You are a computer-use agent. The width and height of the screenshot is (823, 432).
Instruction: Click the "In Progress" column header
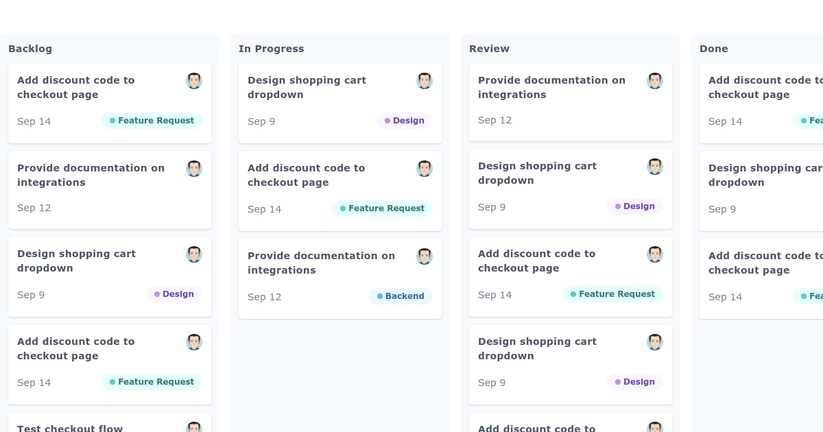tap(272, 49)
